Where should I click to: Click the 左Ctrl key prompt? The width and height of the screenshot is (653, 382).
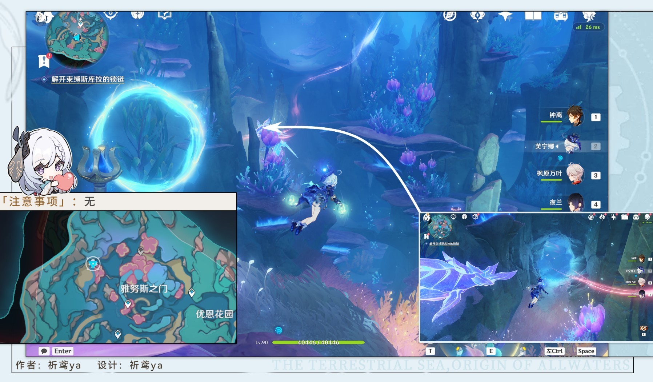point(554,351)
